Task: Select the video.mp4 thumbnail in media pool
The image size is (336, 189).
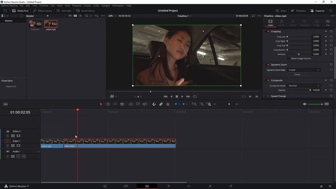Action: (x=51, y=24)
